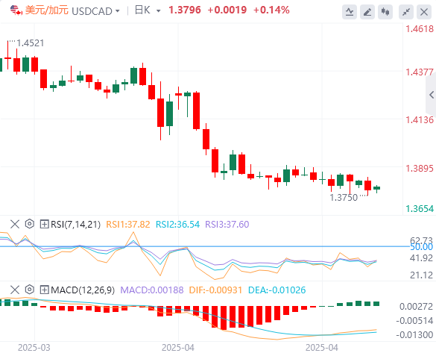Image resolution: width=436 pixels, height=356 pixels.
Task: Click the MACD -0.01300 axis label
Action: (414, 334)
